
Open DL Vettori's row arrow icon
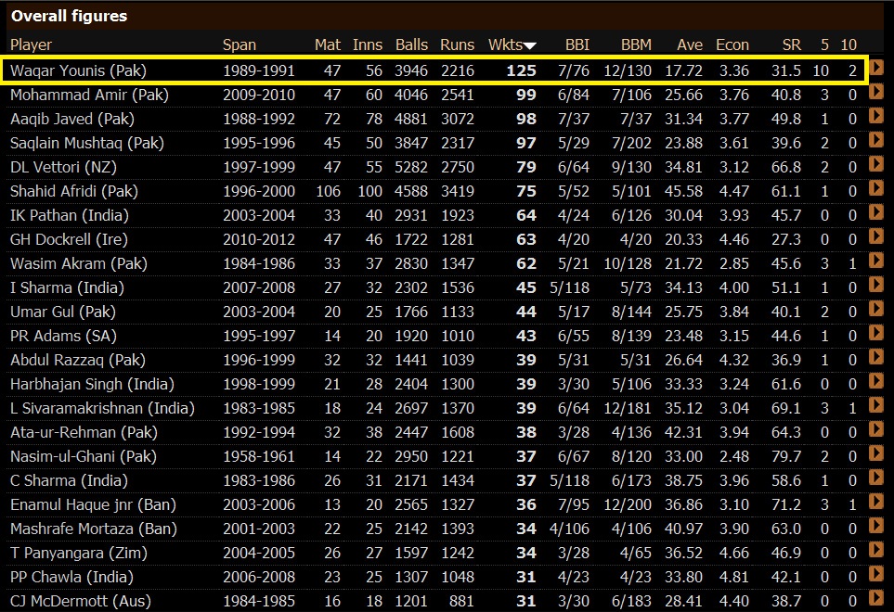click(x=876, y=164)
